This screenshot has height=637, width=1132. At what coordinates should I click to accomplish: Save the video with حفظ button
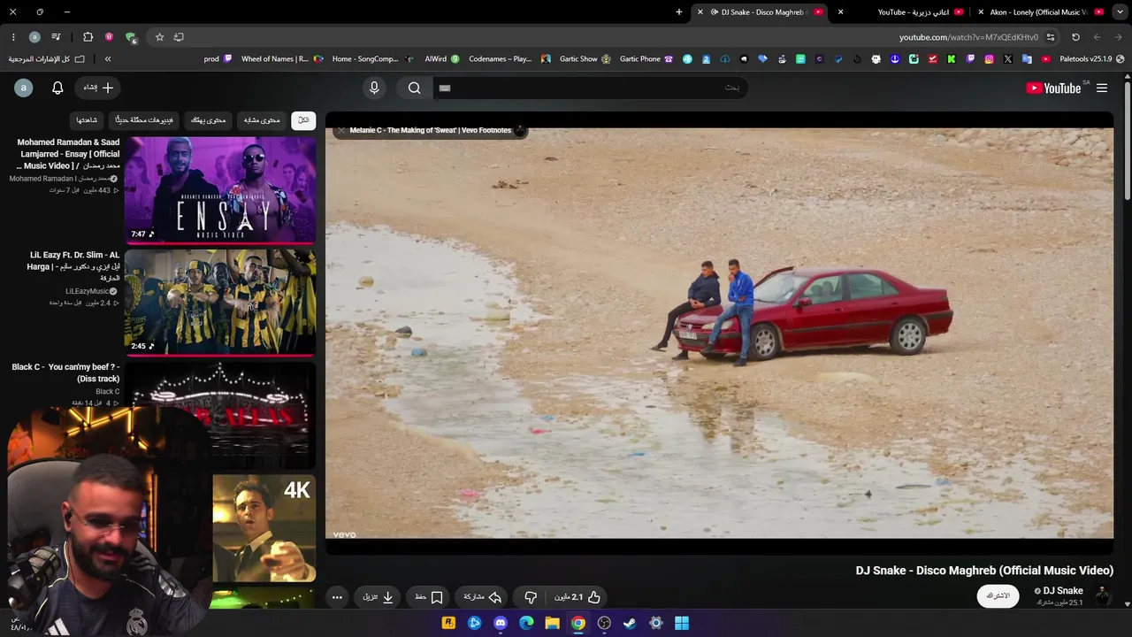coord(429,597)
